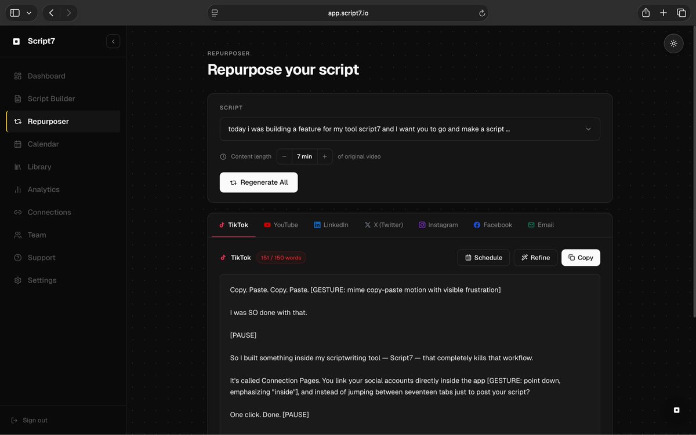Go forward in browser history
This screenshot has height=435, width=696.
tap(69, 13)
